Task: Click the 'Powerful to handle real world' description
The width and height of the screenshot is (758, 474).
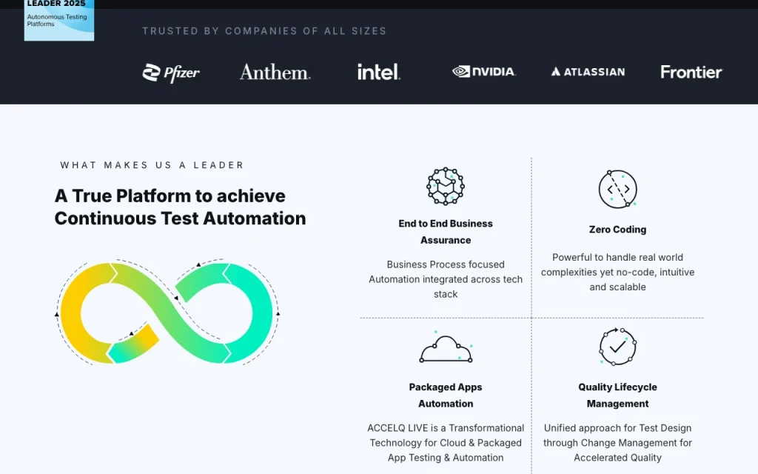Action: click(617, 272)
